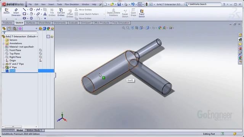This screenshot has height=137, width=244.
Task: Select the Point sketch tool
Action: click(x=45, y=18)
